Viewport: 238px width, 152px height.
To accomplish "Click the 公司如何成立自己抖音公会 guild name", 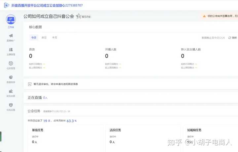I will click(49, 16).
